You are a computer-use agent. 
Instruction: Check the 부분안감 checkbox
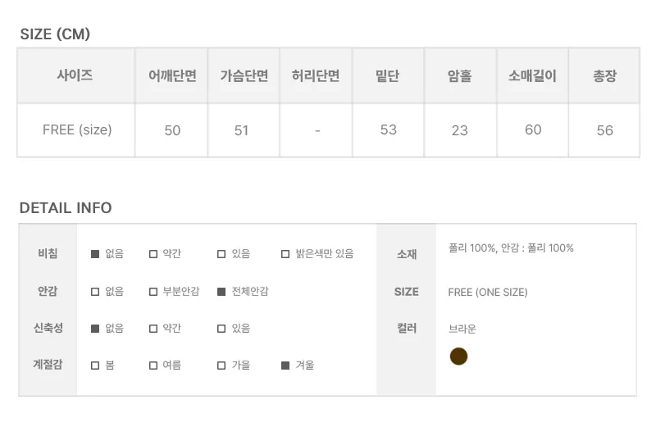pos(153,292)
